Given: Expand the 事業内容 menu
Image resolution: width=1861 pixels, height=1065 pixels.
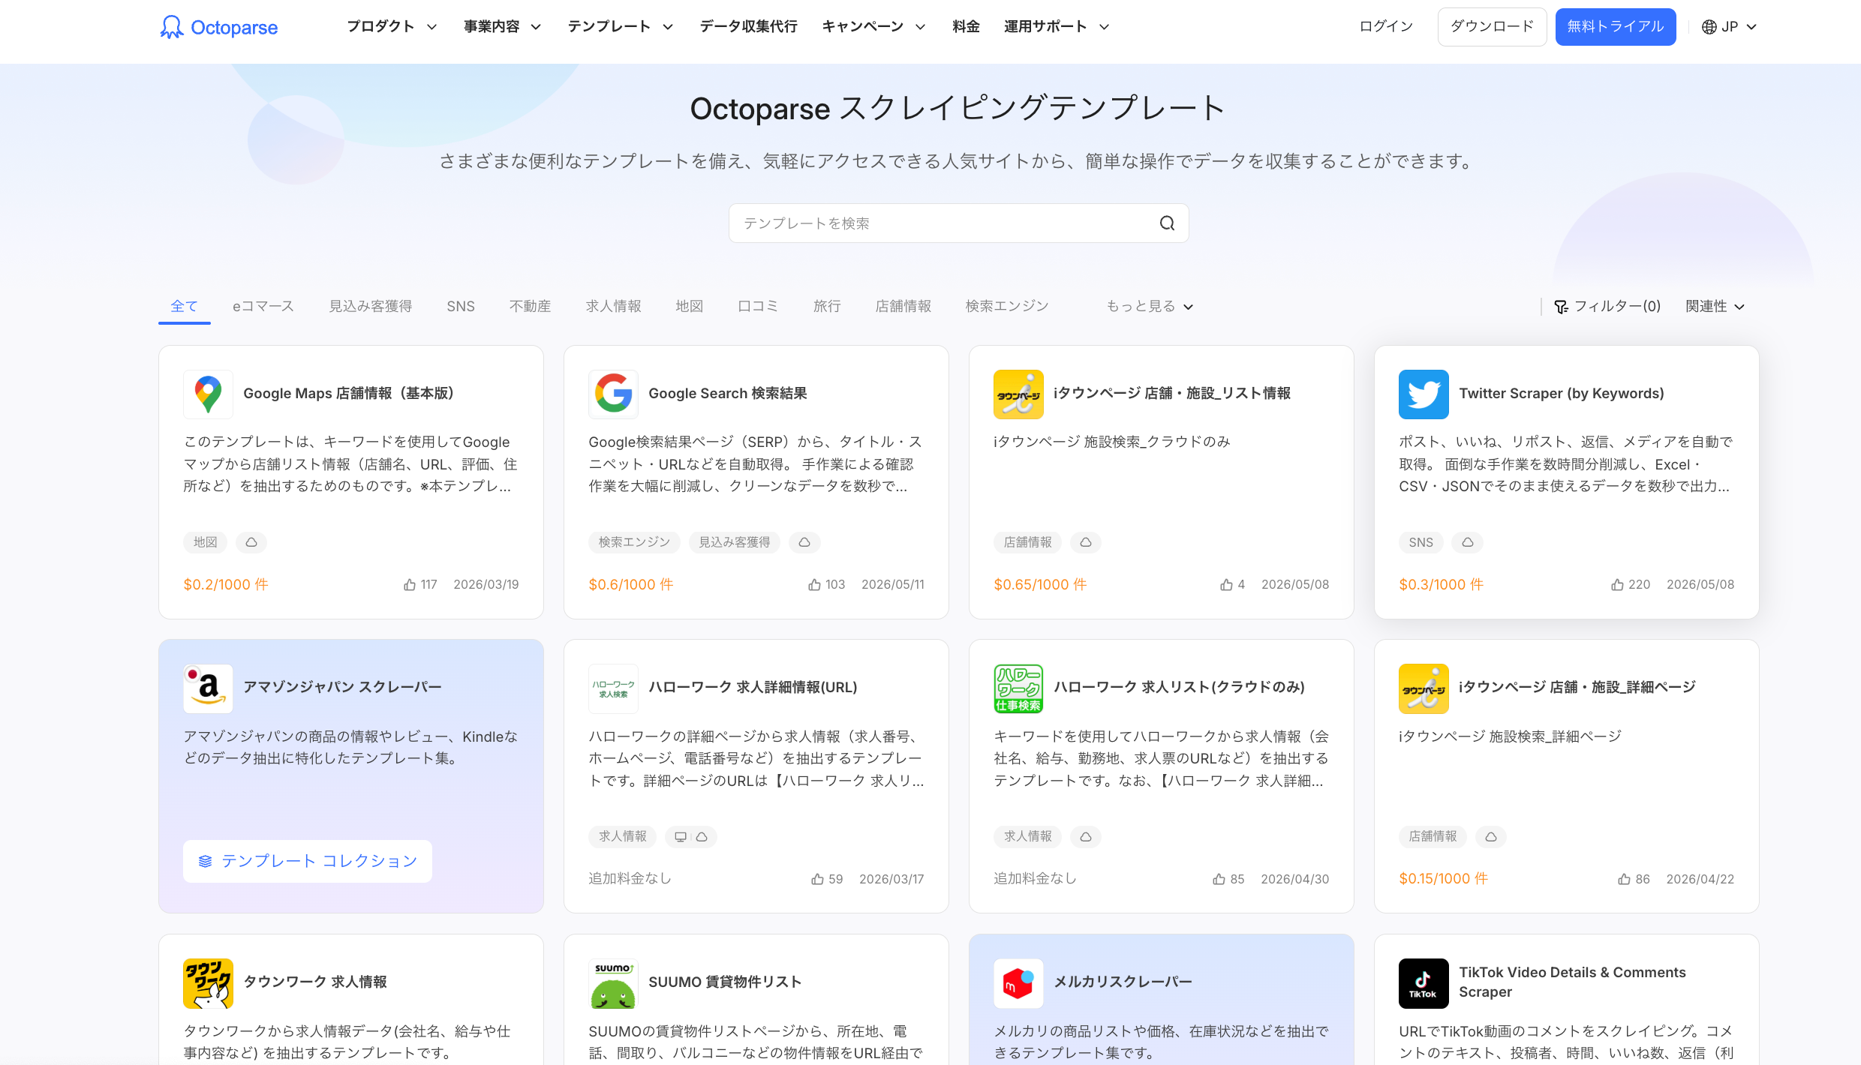Looking at the screenshot, I should click(502, 27).
